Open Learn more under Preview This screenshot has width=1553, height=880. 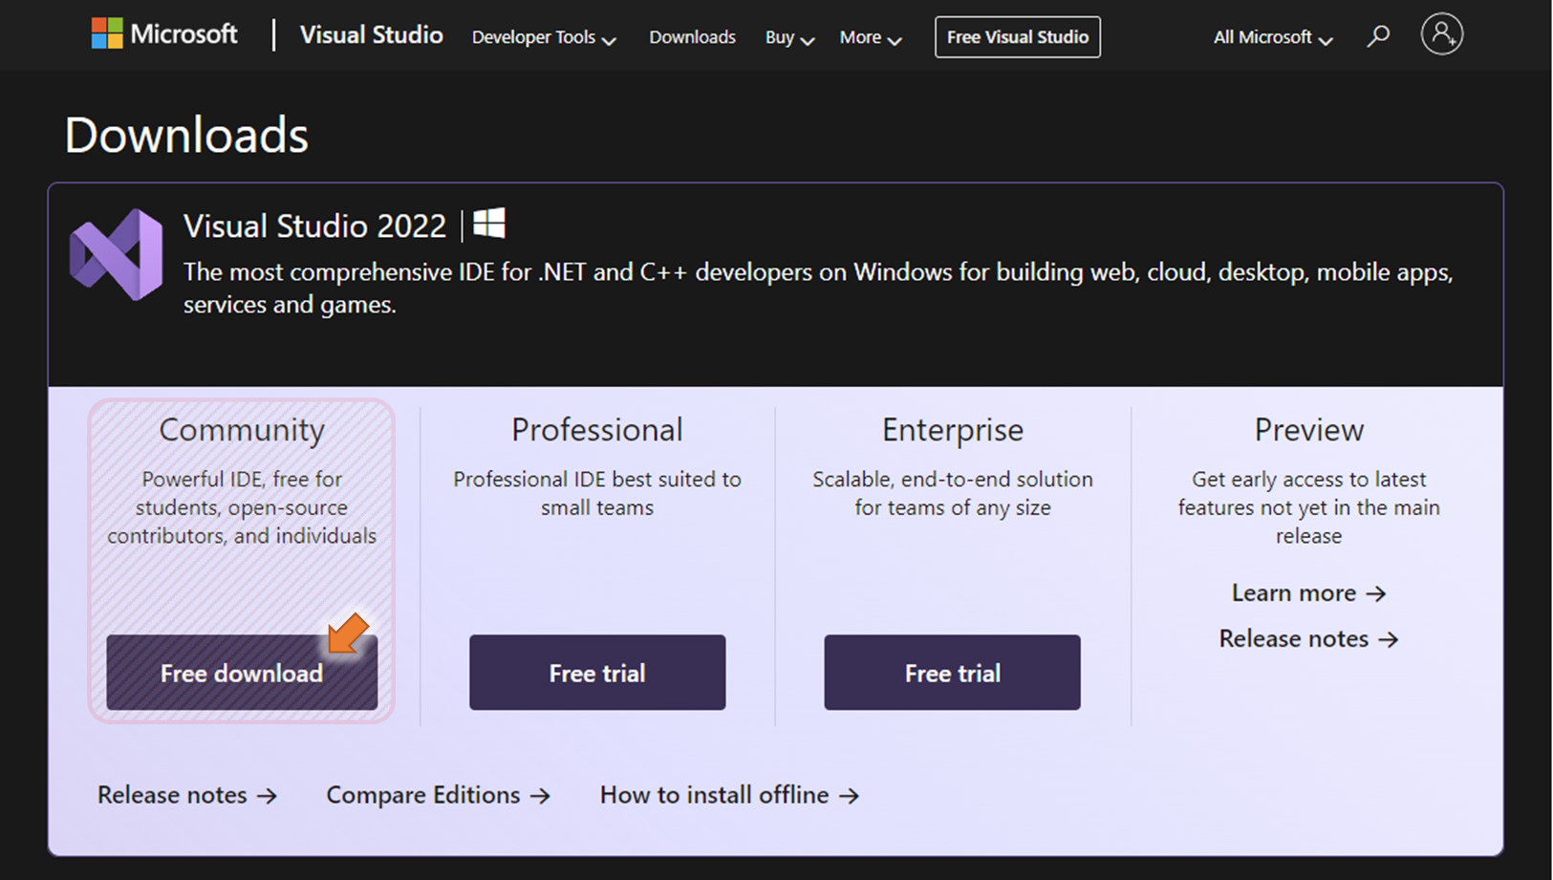(1308, 593)
